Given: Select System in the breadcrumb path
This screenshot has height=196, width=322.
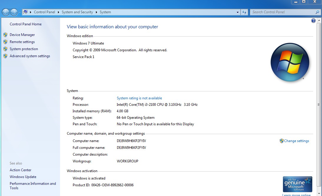Looking at the screenshot, I should pos(105,12).
